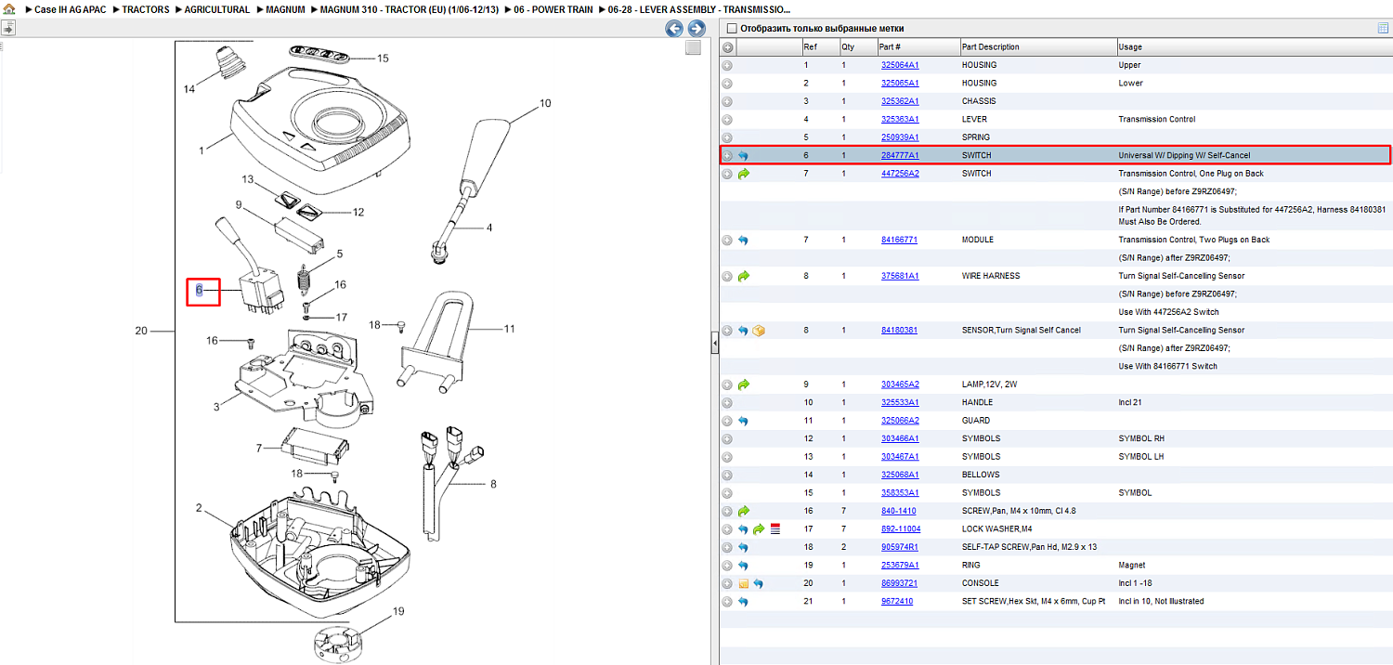
Task: Open part number link 9672410
Action: pyautogui.click(x=897, y=602)
